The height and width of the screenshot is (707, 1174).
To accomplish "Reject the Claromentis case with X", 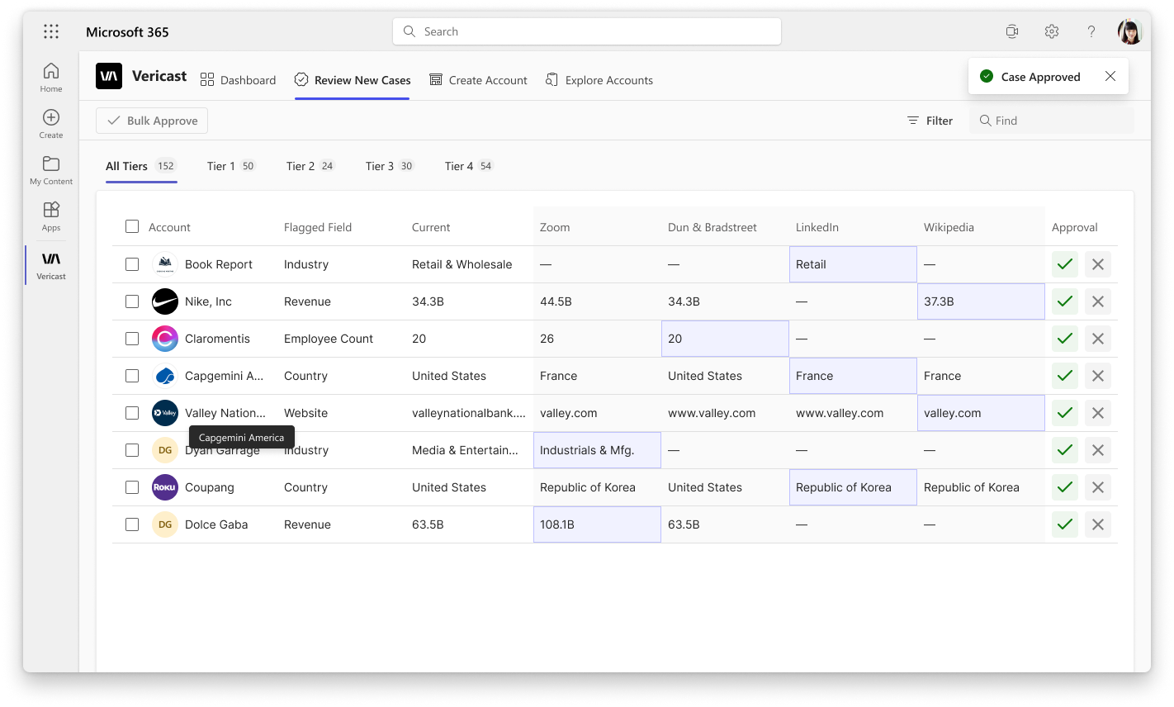I will tap(1098, 339).
